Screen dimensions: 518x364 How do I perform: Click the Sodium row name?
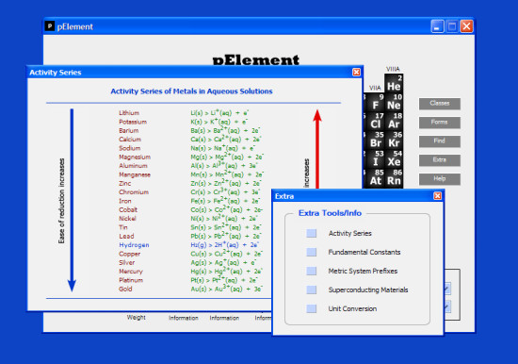[x=130, y=148]
